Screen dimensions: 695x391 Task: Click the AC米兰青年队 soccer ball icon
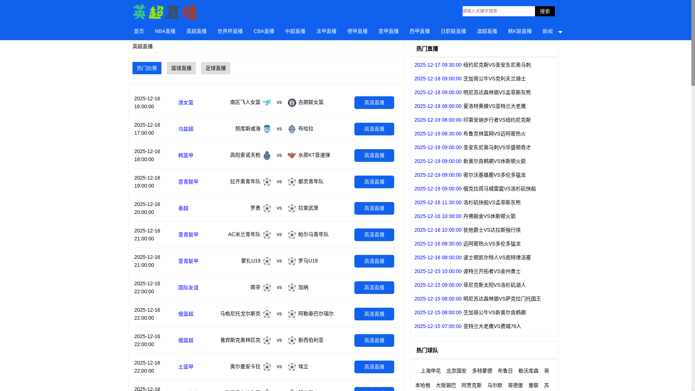[x=267, y=235]
